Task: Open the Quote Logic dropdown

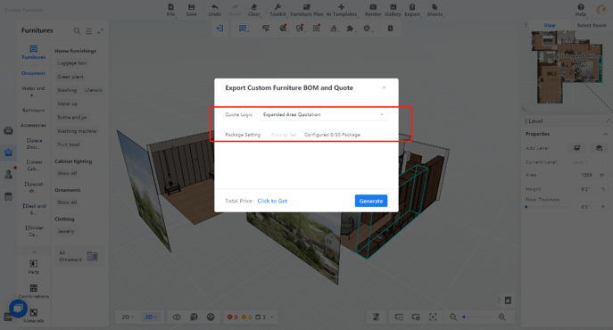Action: point(323,114)
